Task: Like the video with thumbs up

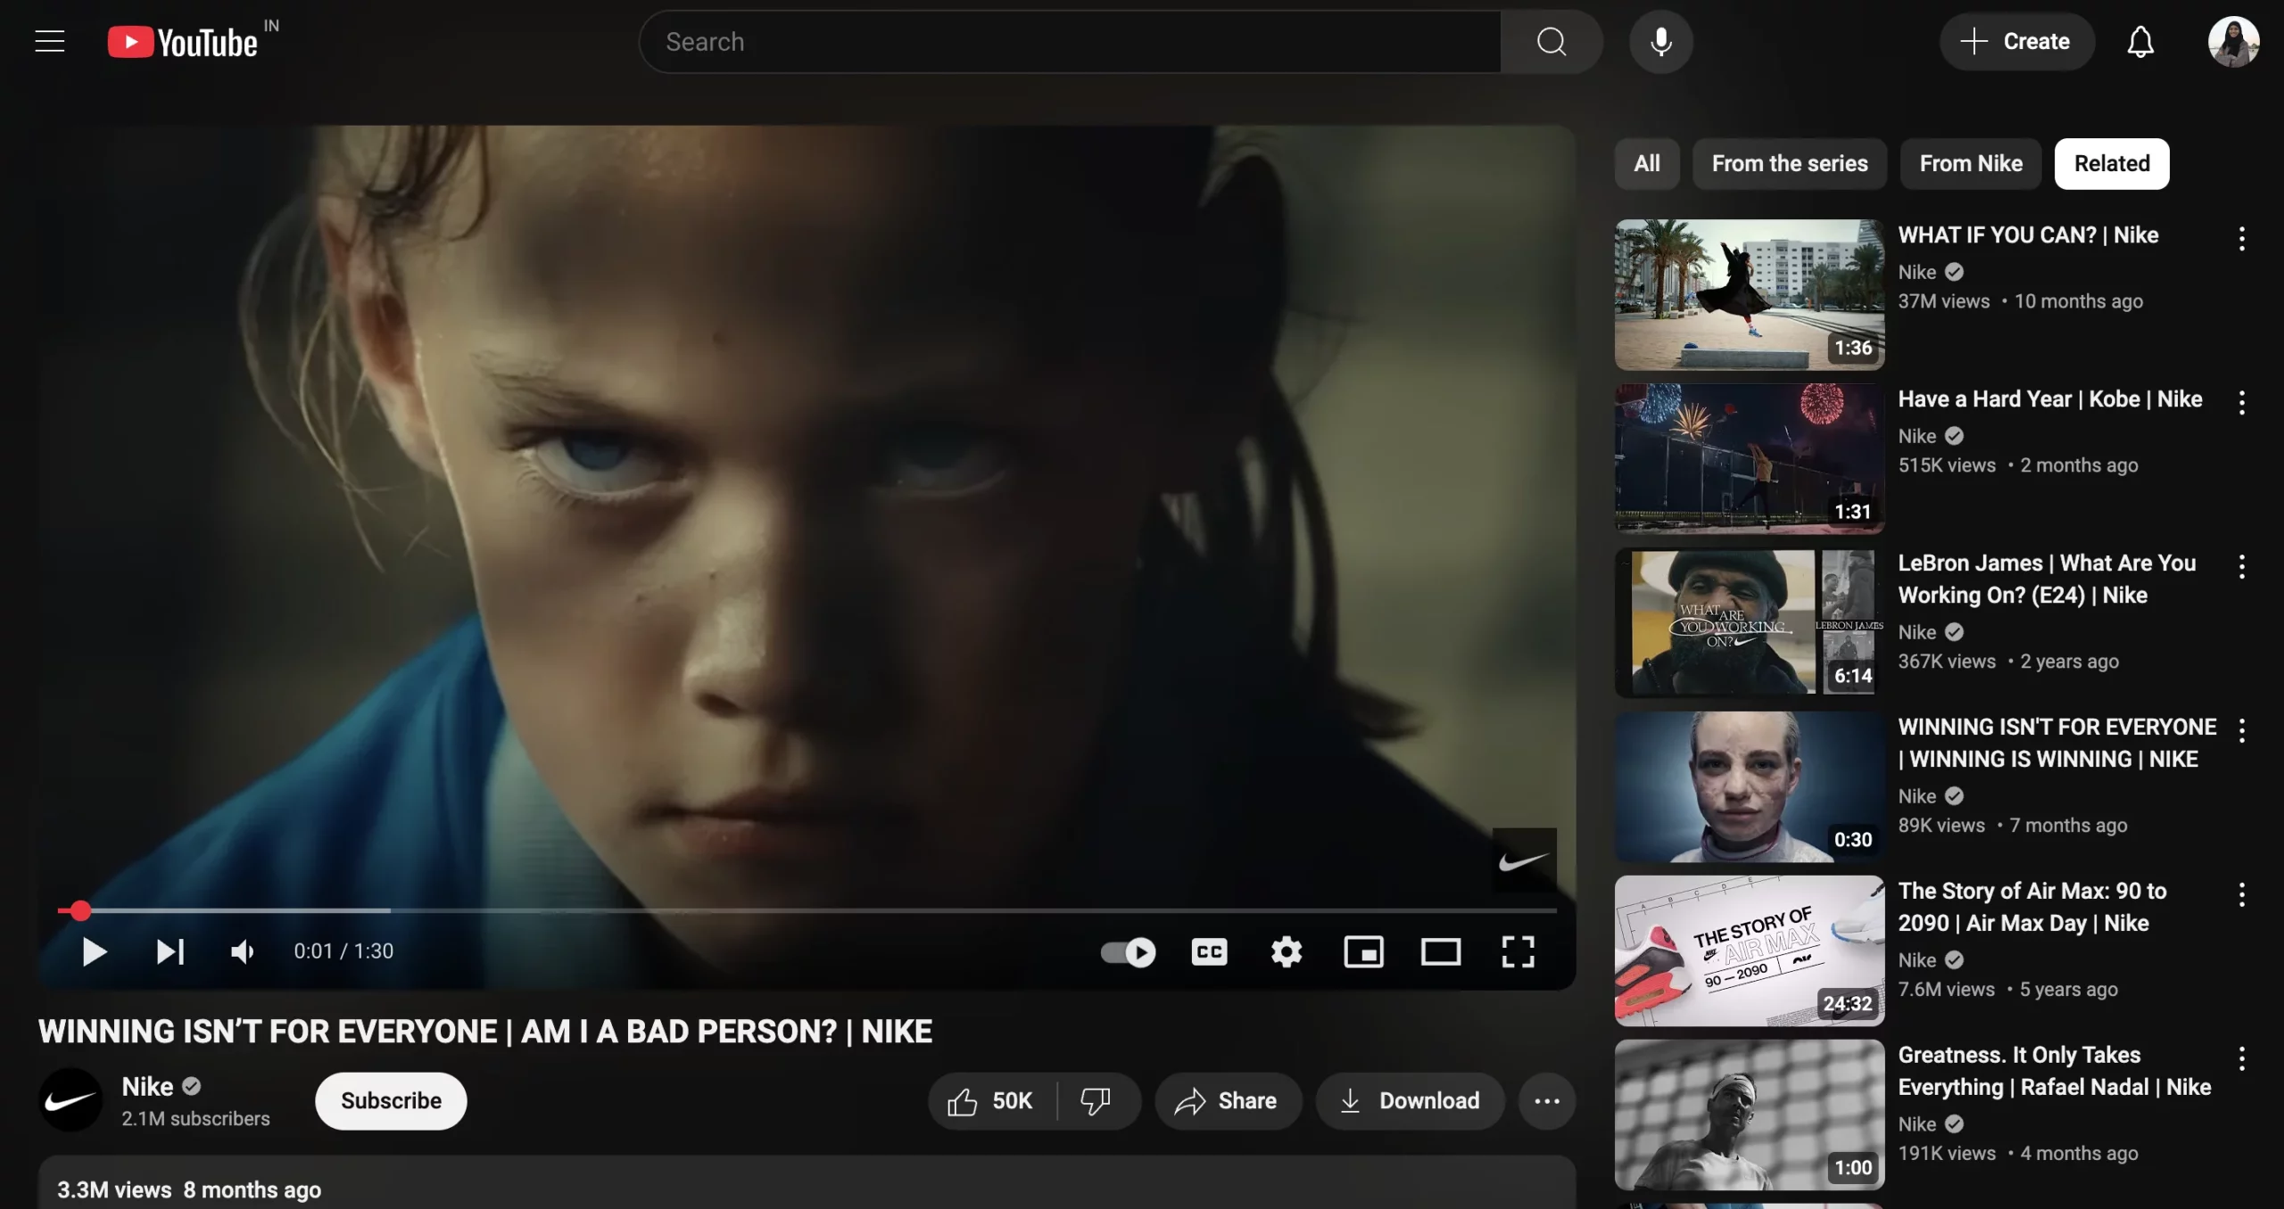Action: pos(992,1101)
